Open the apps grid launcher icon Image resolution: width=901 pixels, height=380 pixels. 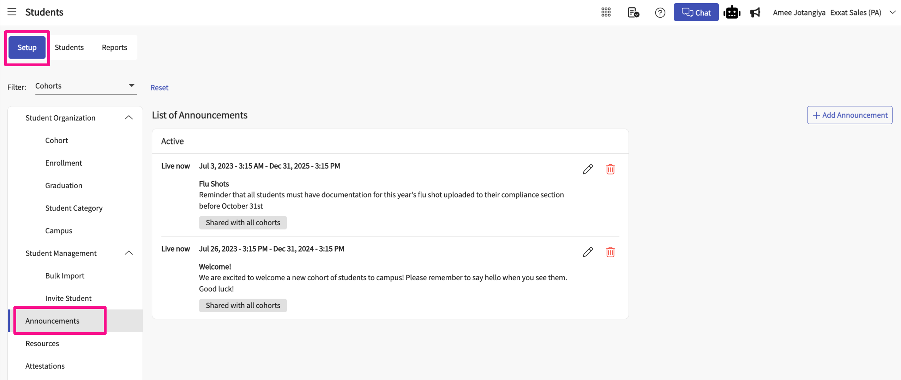(606, 12)
